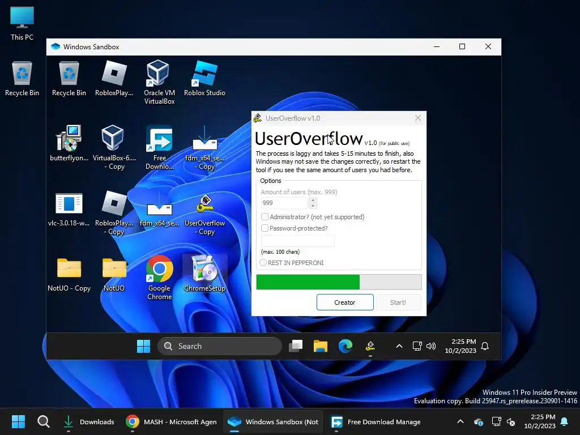Click the Creator button
The width and height of the screenshot is (580, 435).
pyautogui.click(x=345, y=302)
